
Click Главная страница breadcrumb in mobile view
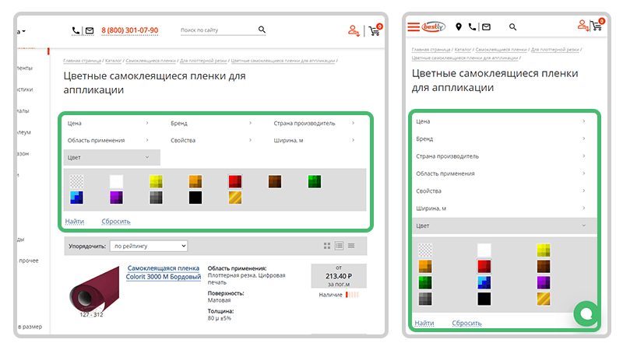pos(431,50)
